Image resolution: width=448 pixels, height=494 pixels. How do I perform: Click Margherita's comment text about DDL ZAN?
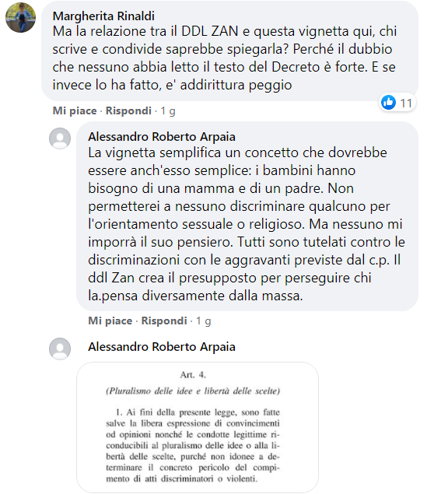point(224,58)
